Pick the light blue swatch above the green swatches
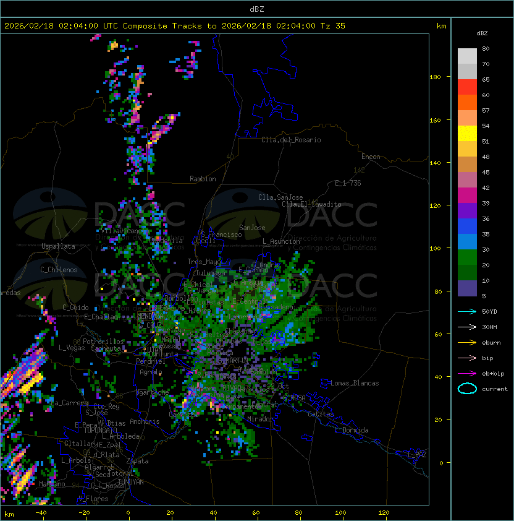 tap(467, 241)
